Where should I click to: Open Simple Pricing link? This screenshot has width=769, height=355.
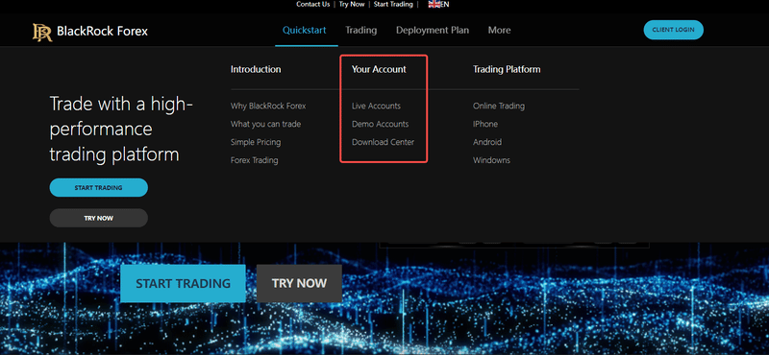[x=256, y=142]
